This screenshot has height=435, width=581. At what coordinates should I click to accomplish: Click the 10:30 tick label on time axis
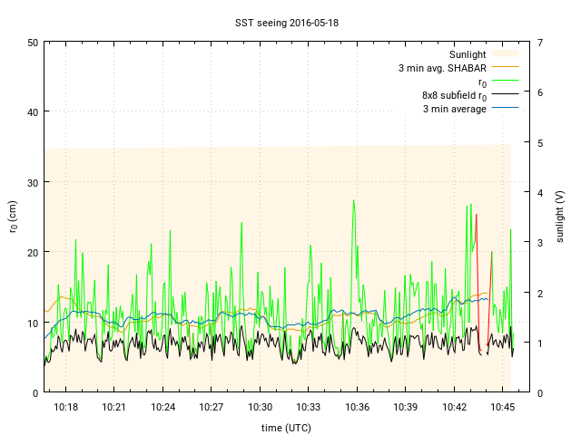(x=260, y=408)
